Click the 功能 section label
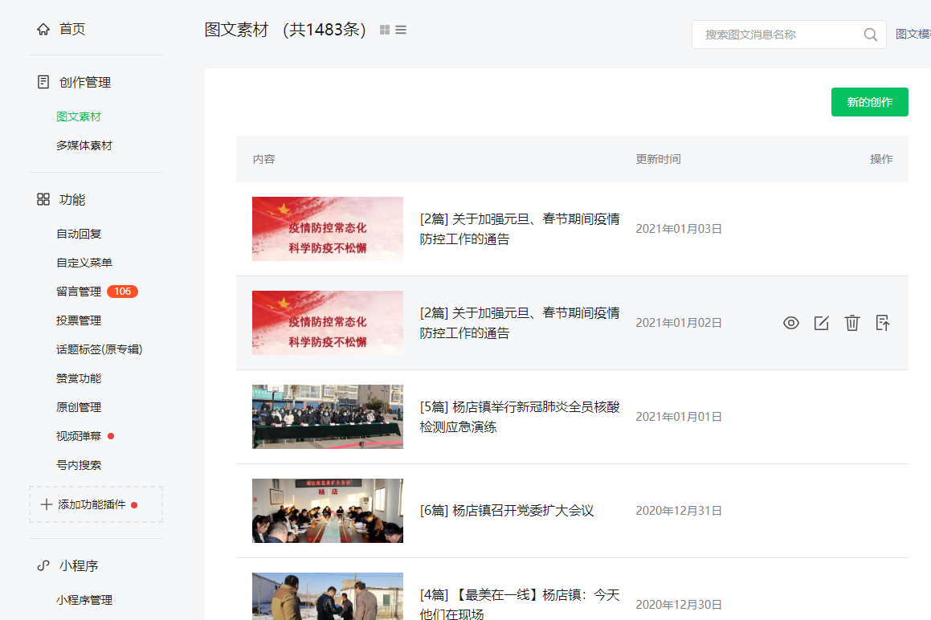Screen dimensions: 931x620 pos(72,199)
